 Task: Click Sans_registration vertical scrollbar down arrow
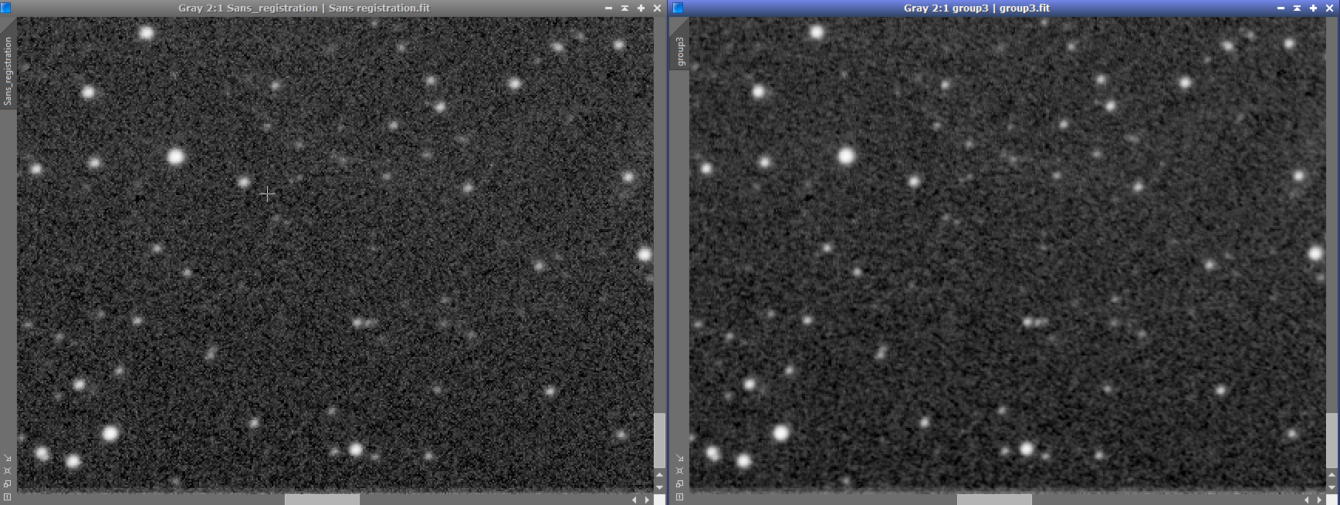coord(659,487)
